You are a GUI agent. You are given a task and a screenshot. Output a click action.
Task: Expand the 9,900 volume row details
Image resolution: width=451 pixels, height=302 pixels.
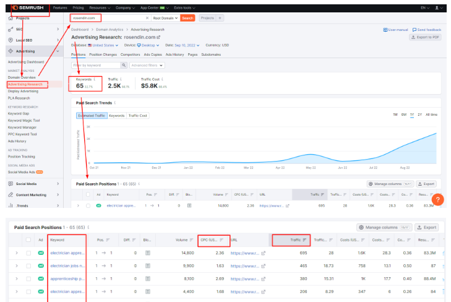[17, 265]
